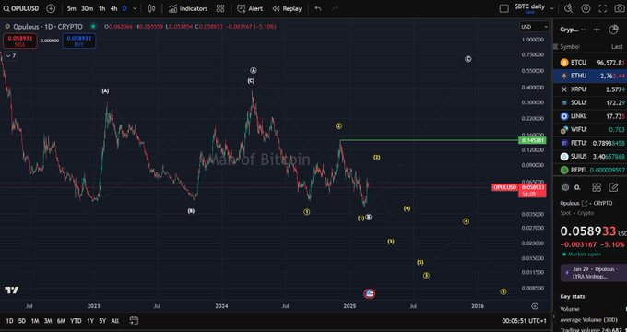
Task: Click the event flag marker on the timeline
Action: 369,293
